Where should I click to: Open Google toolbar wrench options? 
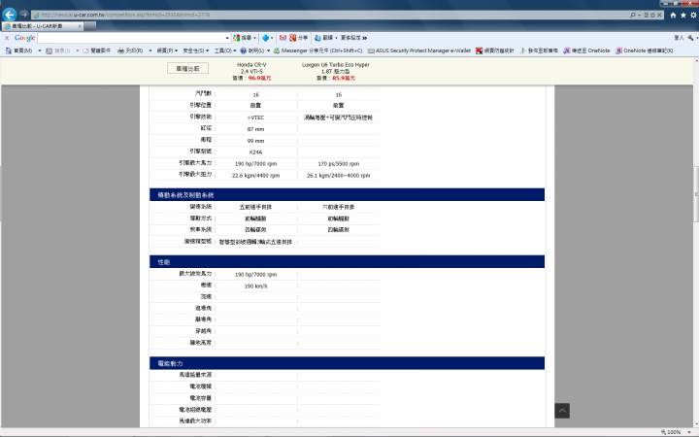(x=690, y=38)
